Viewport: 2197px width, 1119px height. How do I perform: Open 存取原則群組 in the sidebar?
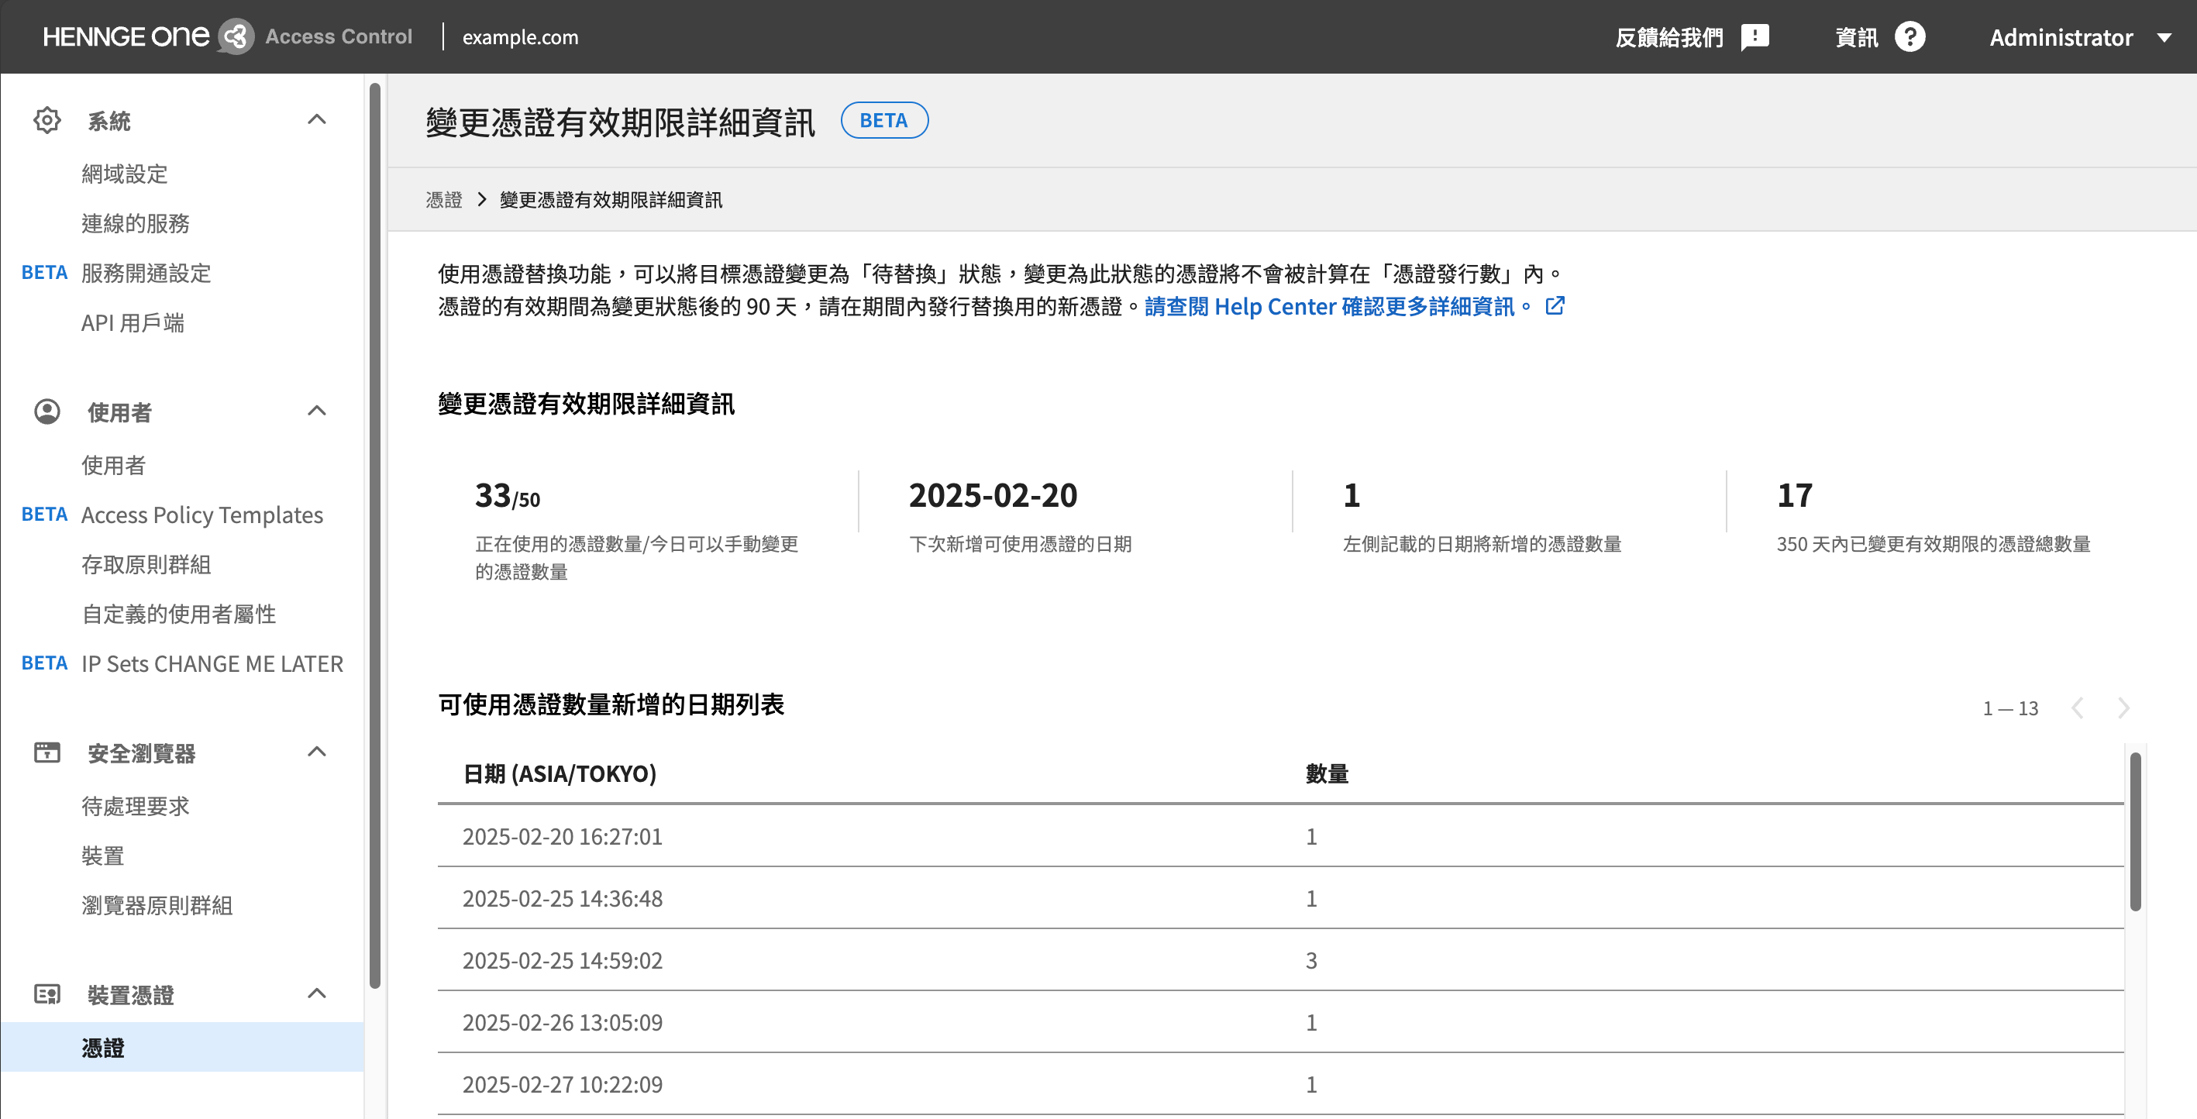point(146,564)
